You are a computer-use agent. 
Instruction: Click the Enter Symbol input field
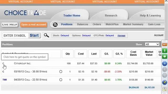click(x=15, y=36)
